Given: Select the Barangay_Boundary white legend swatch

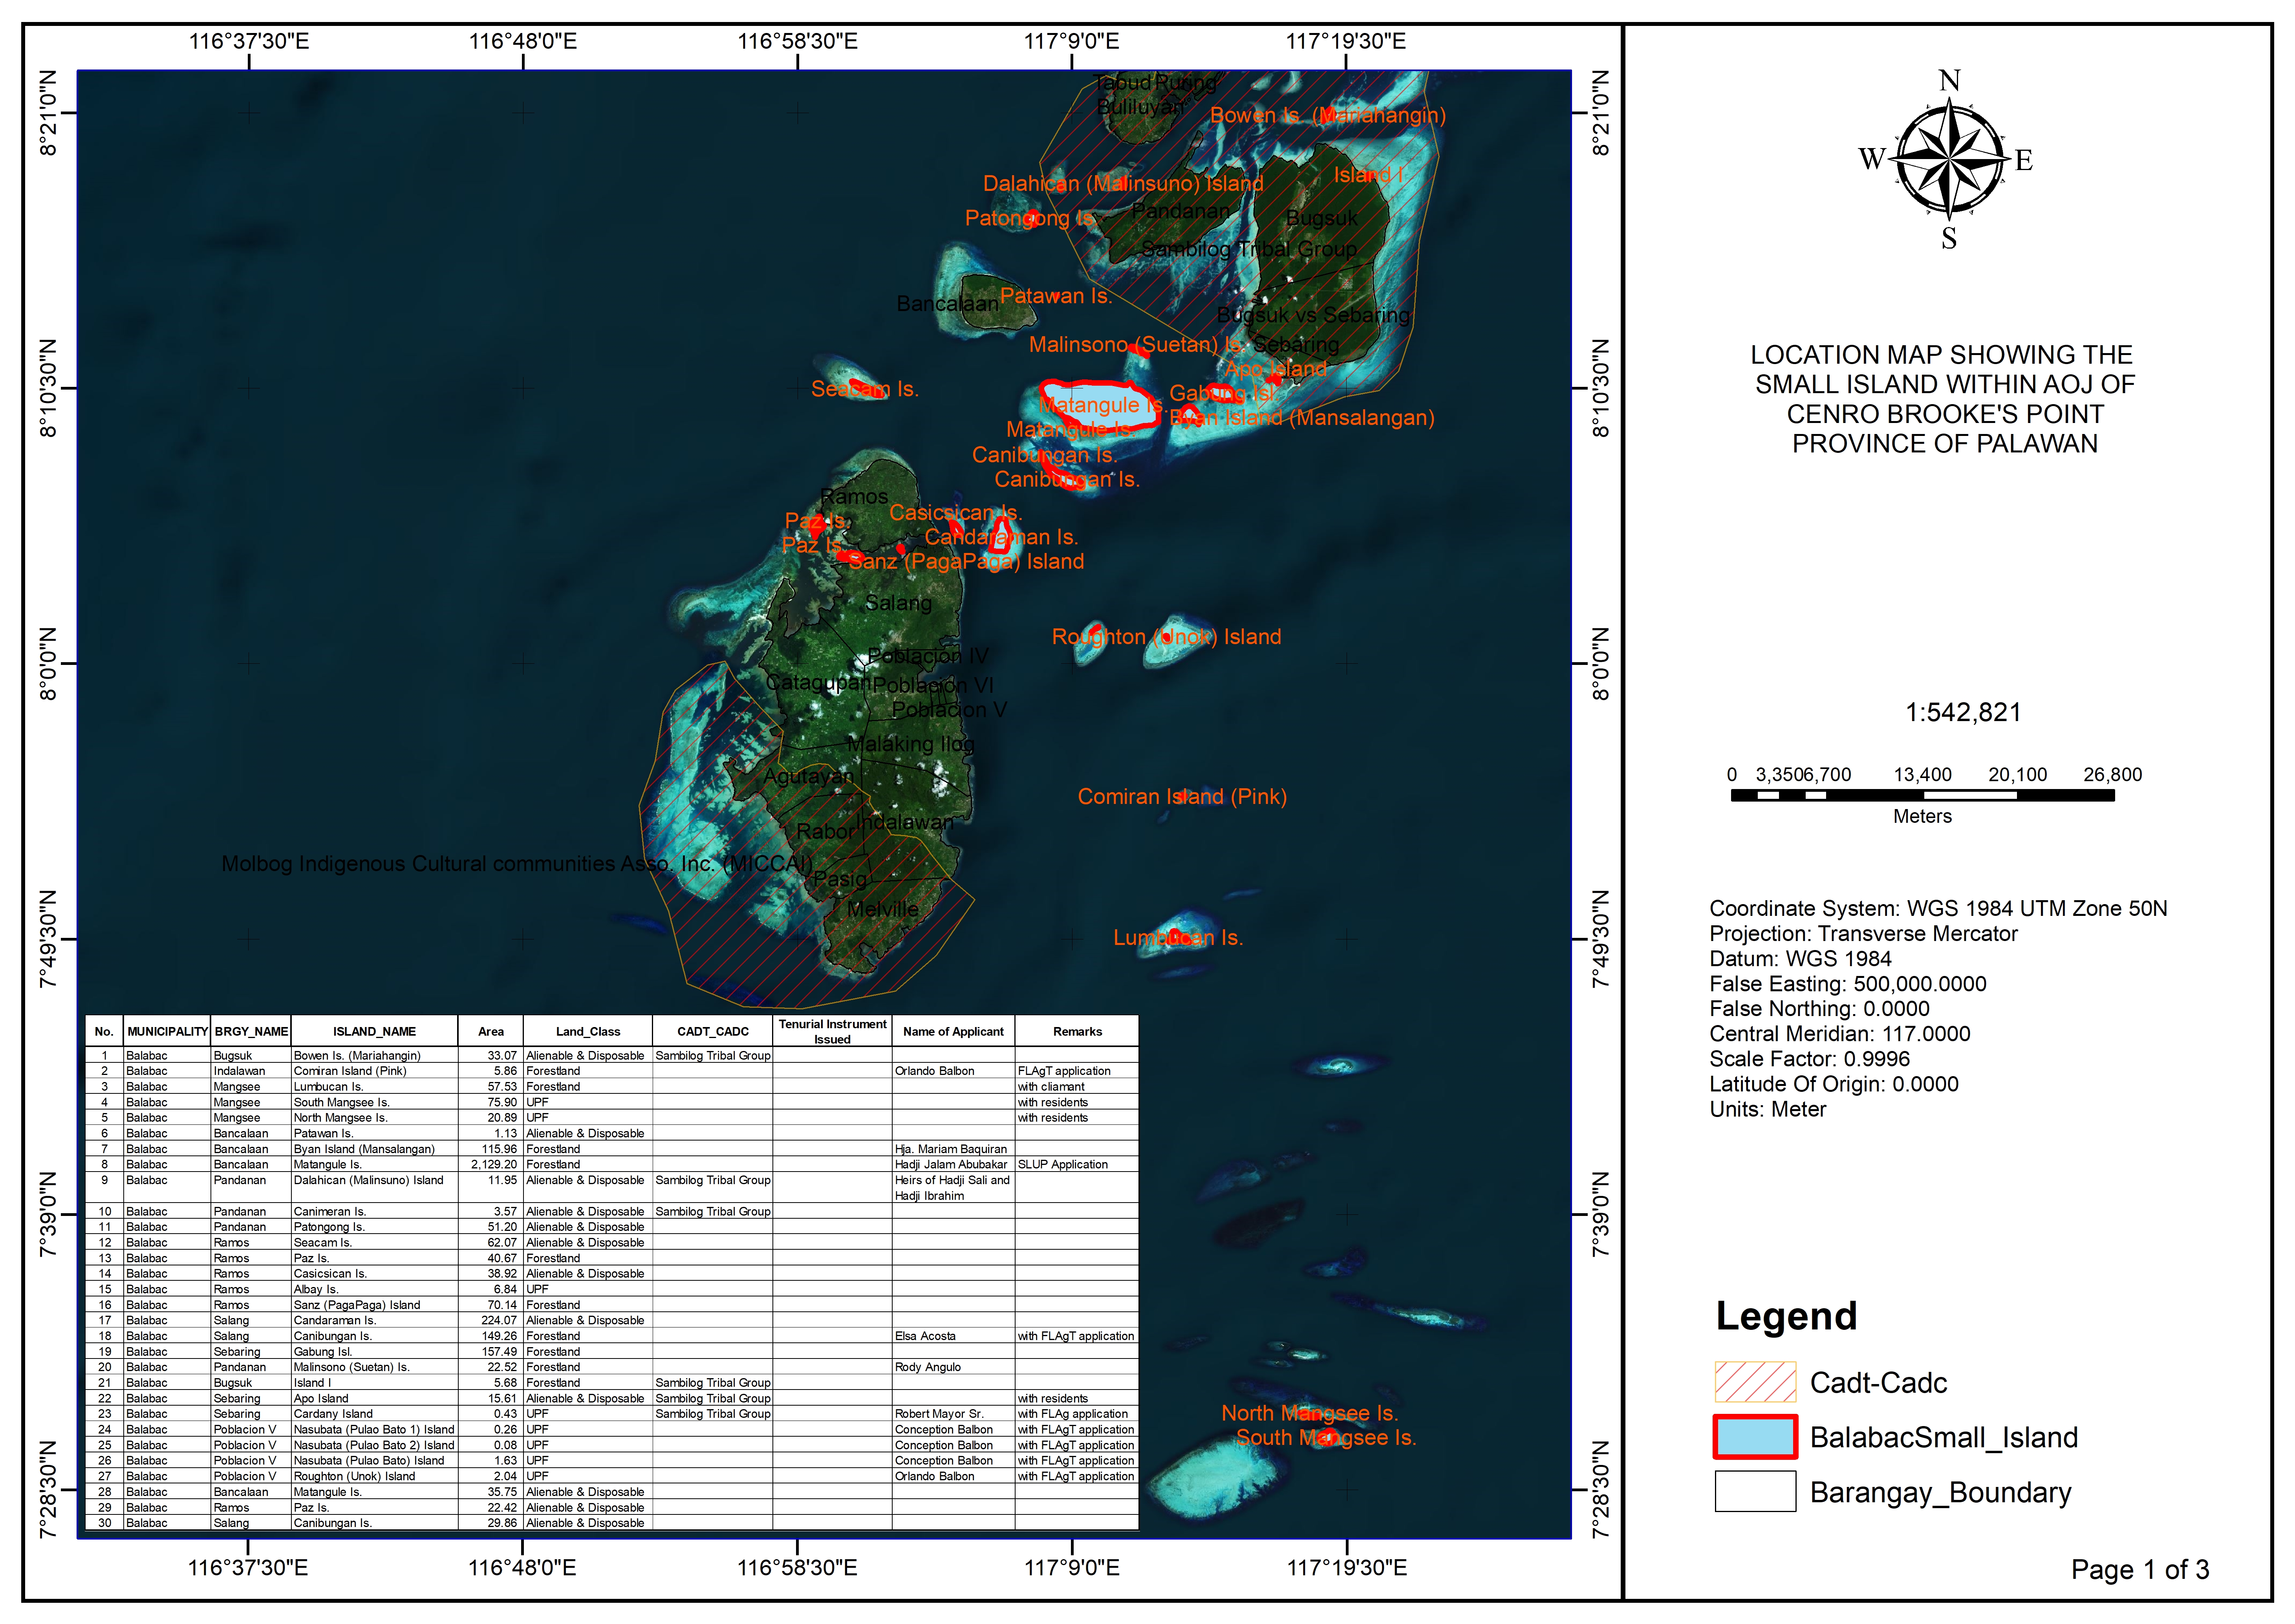Looking at the screenshot, I should pyautogui.click(x=1755, y=1491).
